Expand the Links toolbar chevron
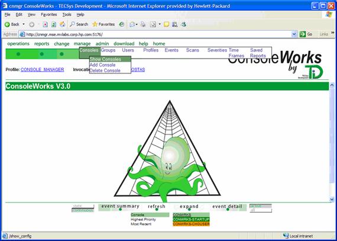 tap(333, 33)
